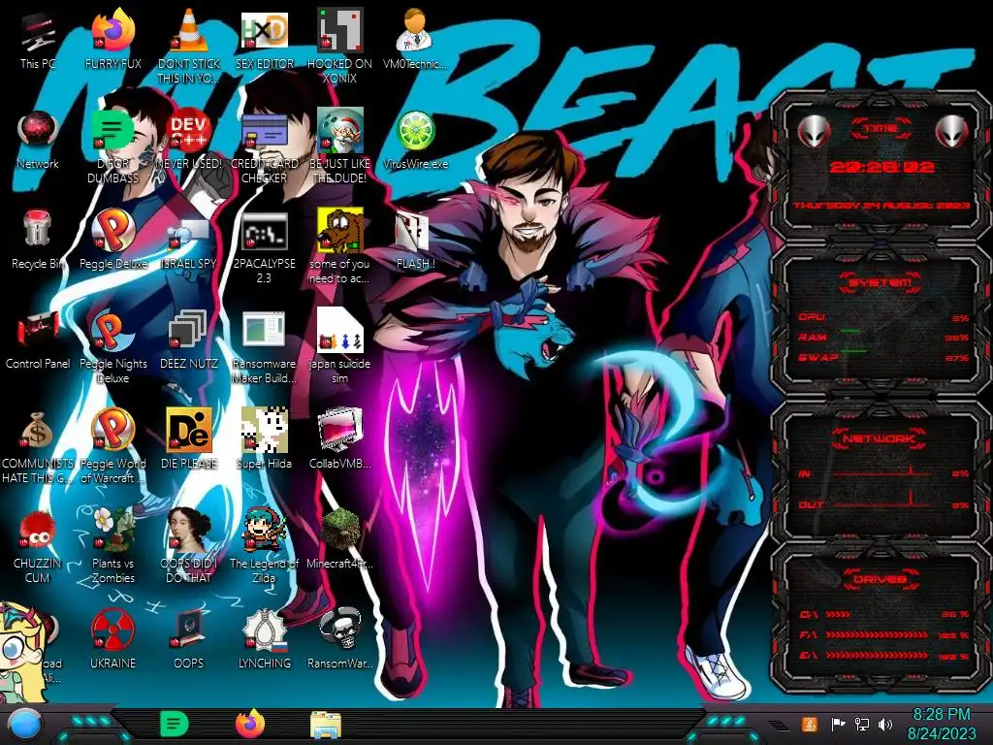
Task: Click the SYSTEM widget header
Action: point(881,282)
